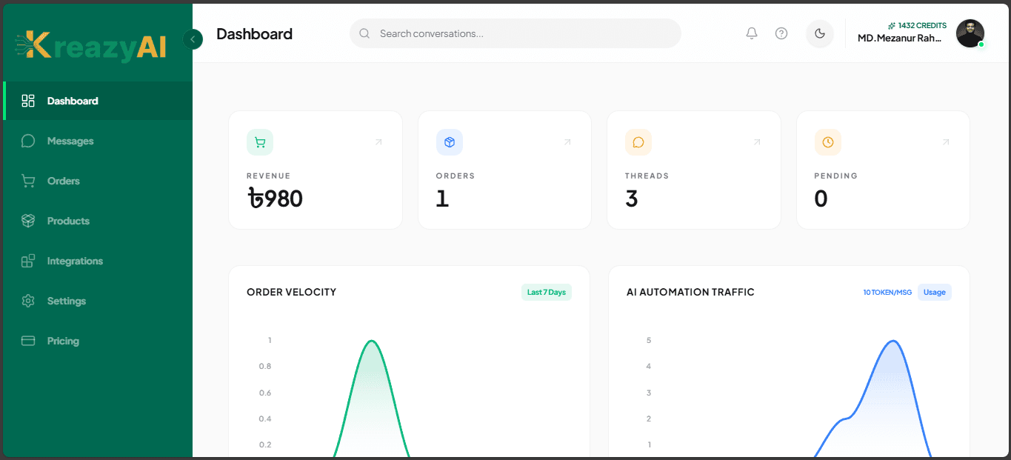The width and height of the screenshot is (1011, 460).
Task: Open Orders card arrow link
Action: [x=567, y=142]
